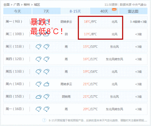Click night rain-moon icon in 周三（11日）row
The width and height of the screenshot is (151, 126).
point(47,47)
